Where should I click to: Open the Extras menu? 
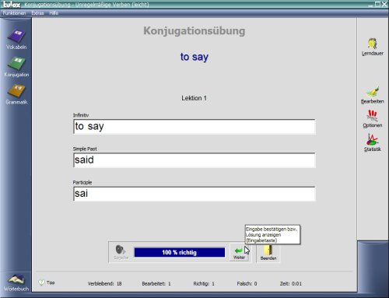pos(37,13)
